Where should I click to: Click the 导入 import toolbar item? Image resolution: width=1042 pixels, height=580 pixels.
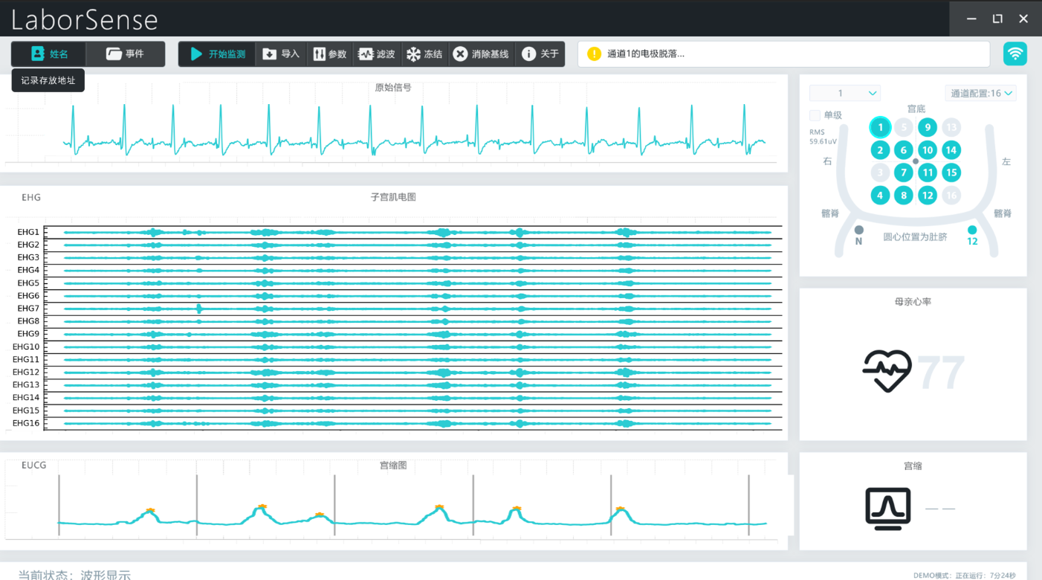[x=281, y=54]
